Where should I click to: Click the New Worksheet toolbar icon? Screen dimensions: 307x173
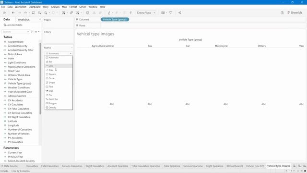(63, 13)
